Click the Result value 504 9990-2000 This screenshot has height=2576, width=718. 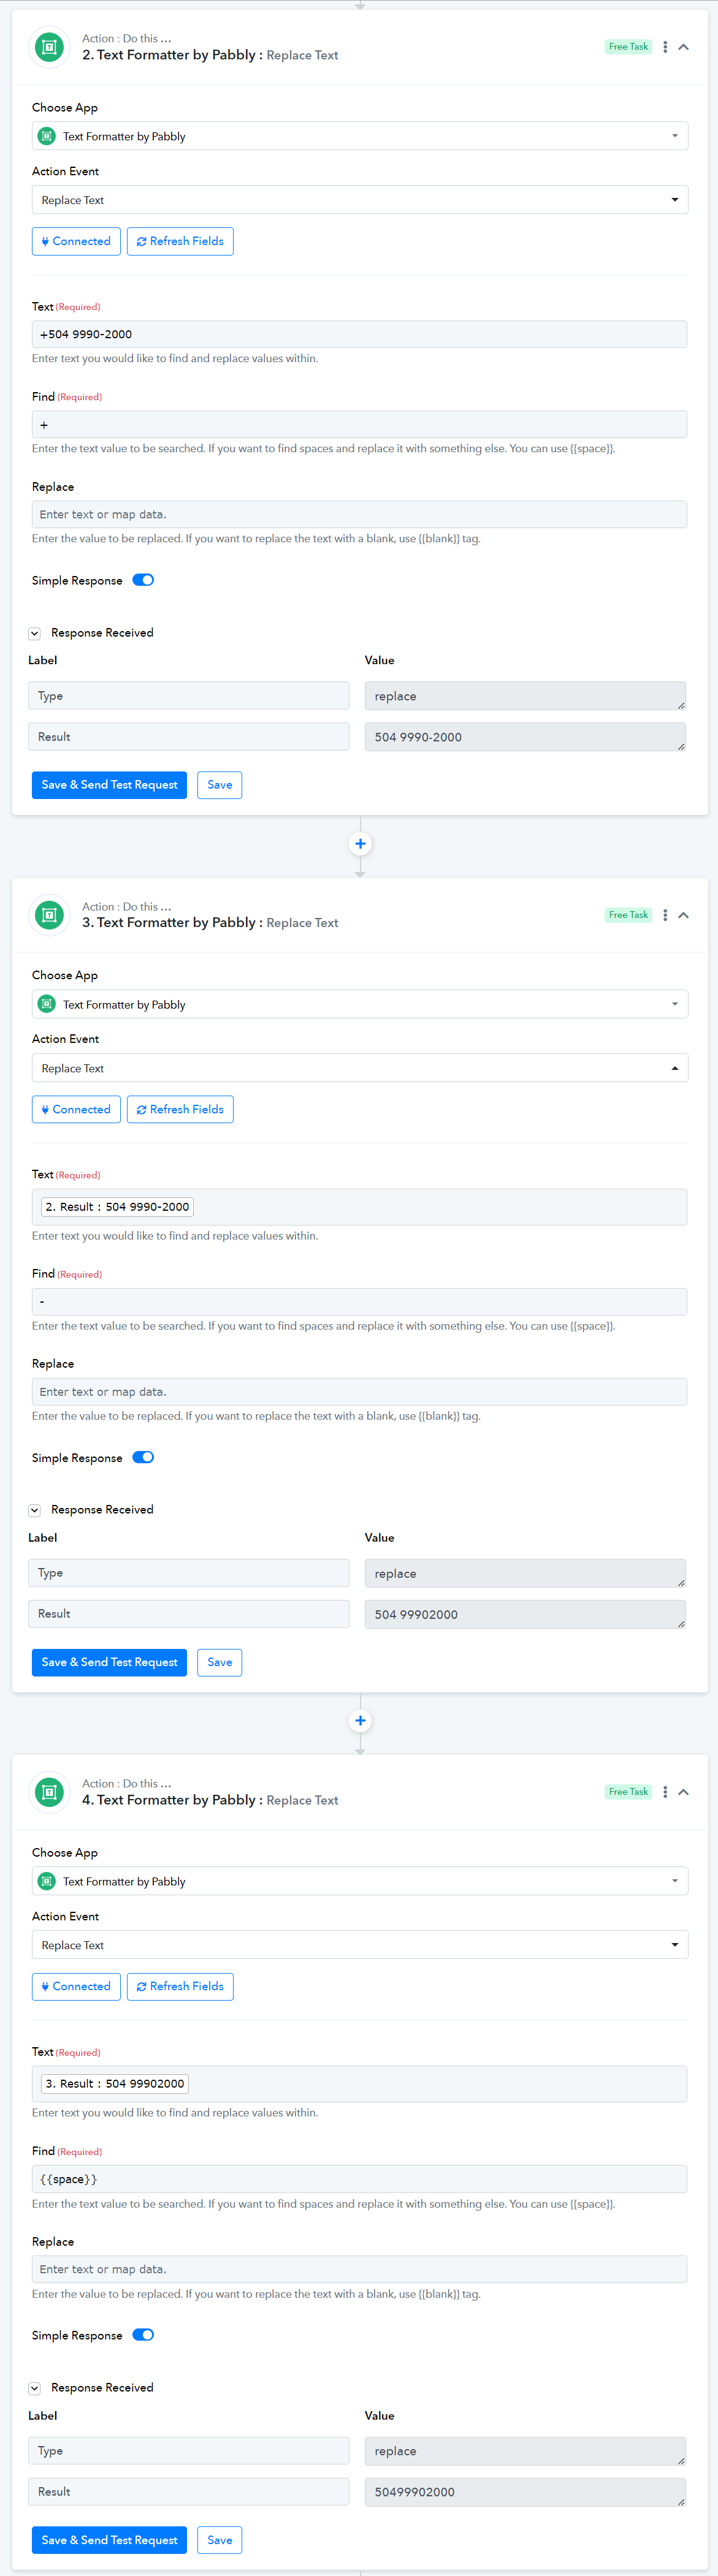525,737
